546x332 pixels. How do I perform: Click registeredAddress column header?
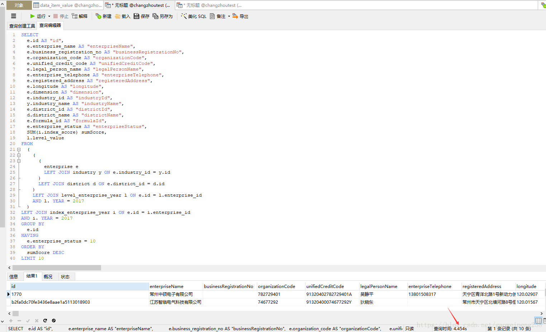489,286
